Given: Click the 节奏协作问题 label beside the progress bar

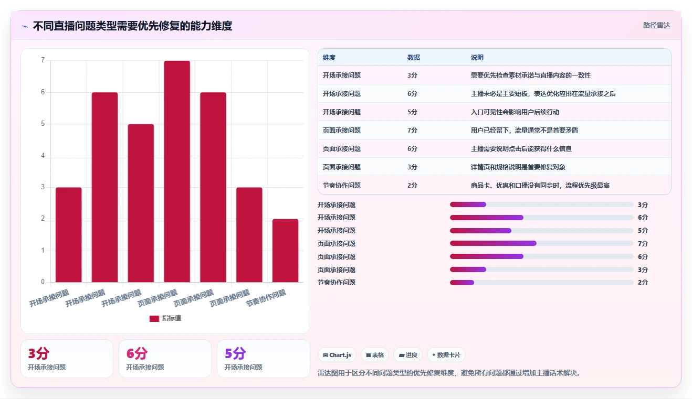Looking at the screenshot, I should point(337,283).
